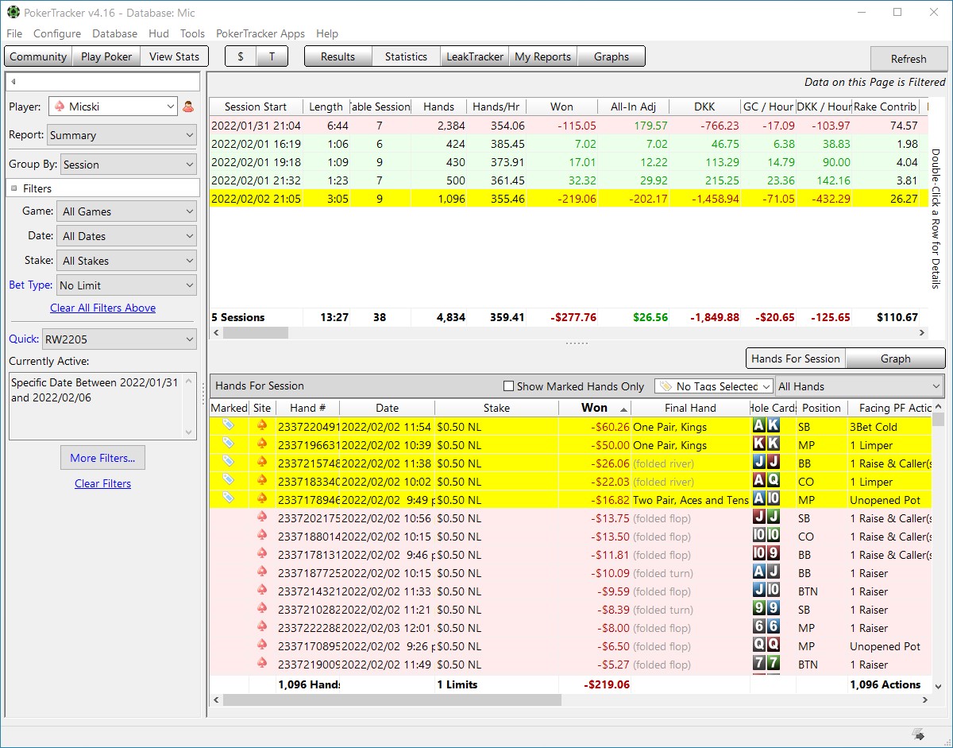The height and width of the screenshot is (748, 953).
Task: Click the More Filters... button
Action: pos(102,458)
